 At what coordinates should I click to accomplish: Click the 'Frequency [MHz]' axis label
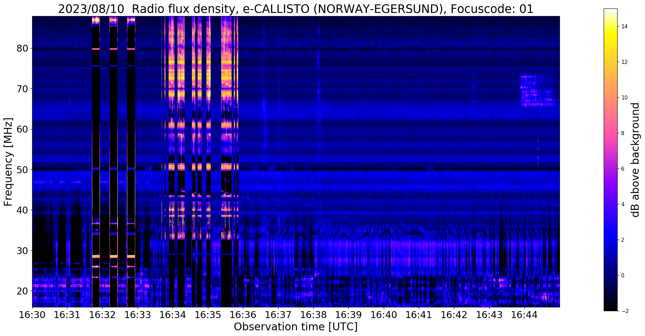tap(9, 162)
